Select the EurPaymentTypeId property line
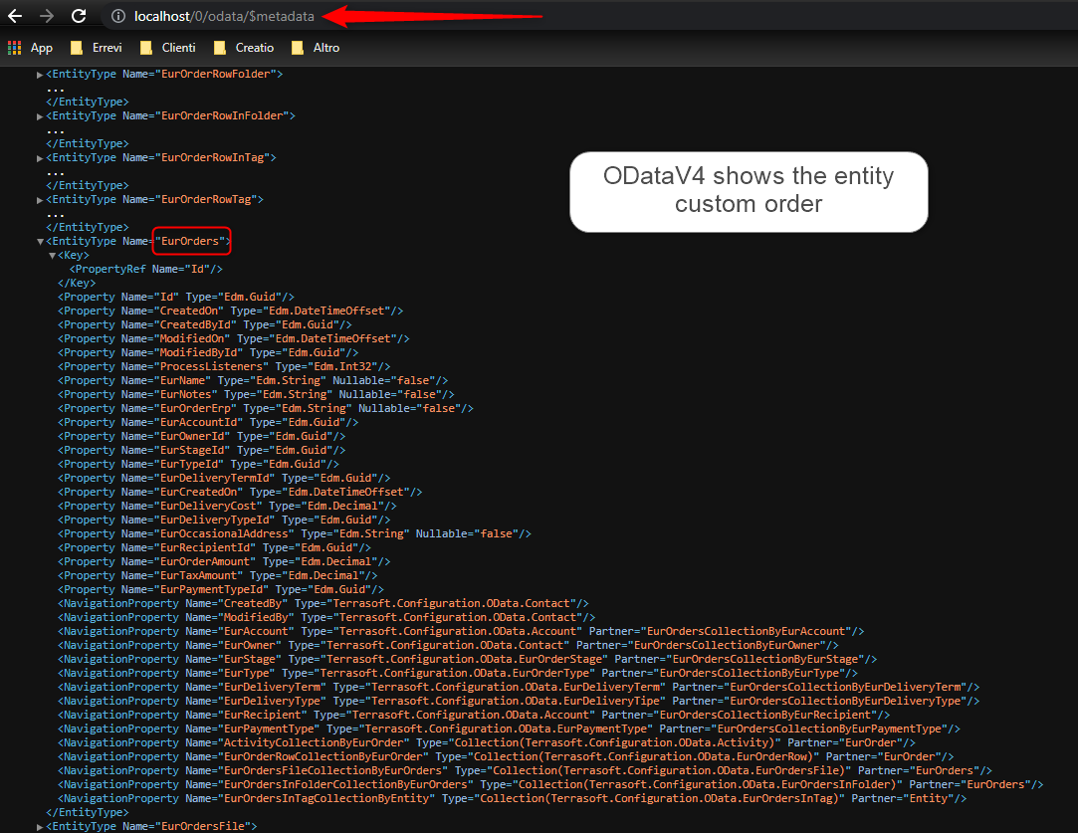 coord(221,589)
